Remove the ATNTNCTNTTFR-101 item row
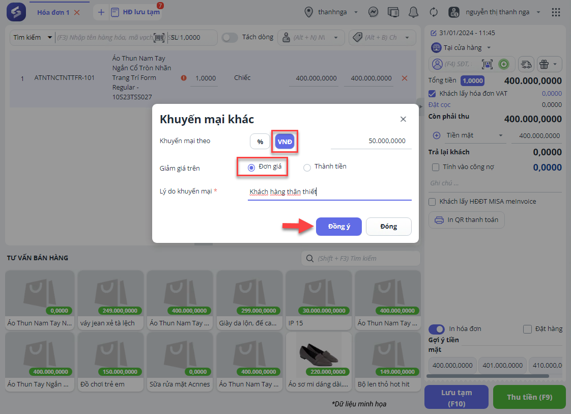 (x=404, y=78)
